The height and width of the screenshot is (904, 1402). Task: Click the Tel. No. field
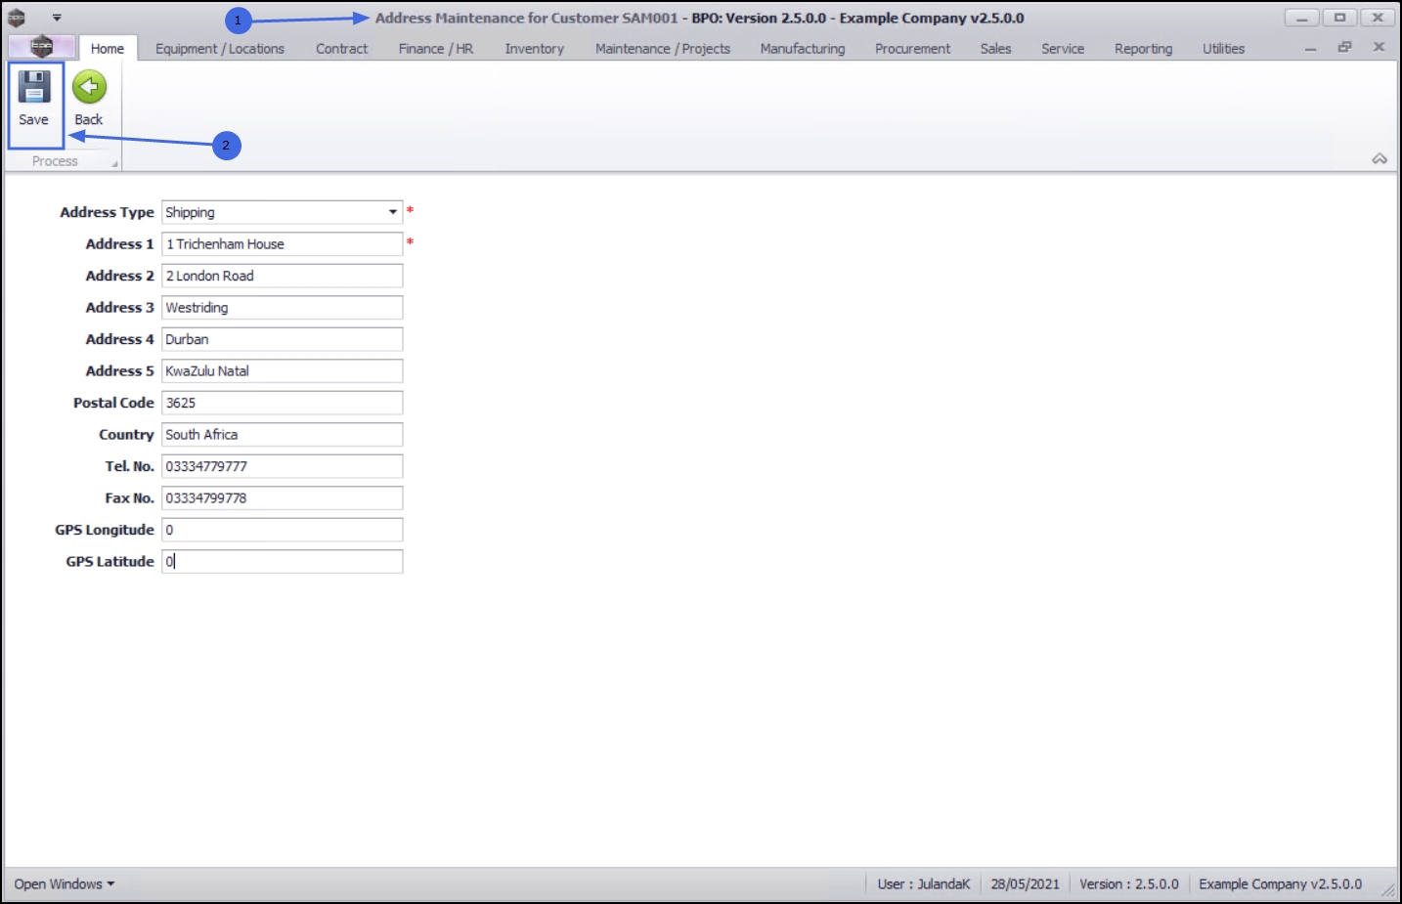click(283, 466)
